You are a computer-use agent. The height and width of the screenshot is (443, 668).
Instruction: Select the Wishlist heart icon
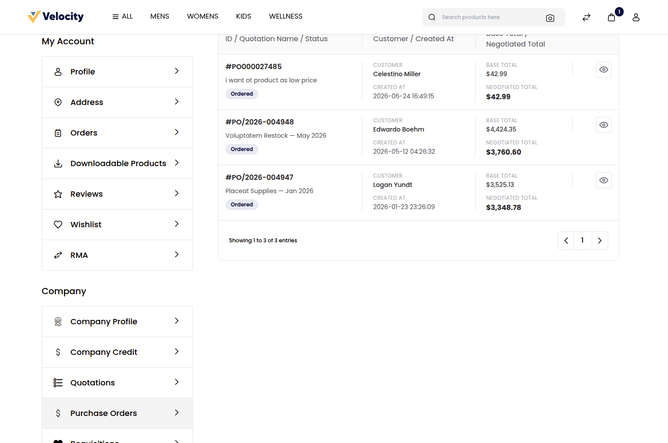58,225
